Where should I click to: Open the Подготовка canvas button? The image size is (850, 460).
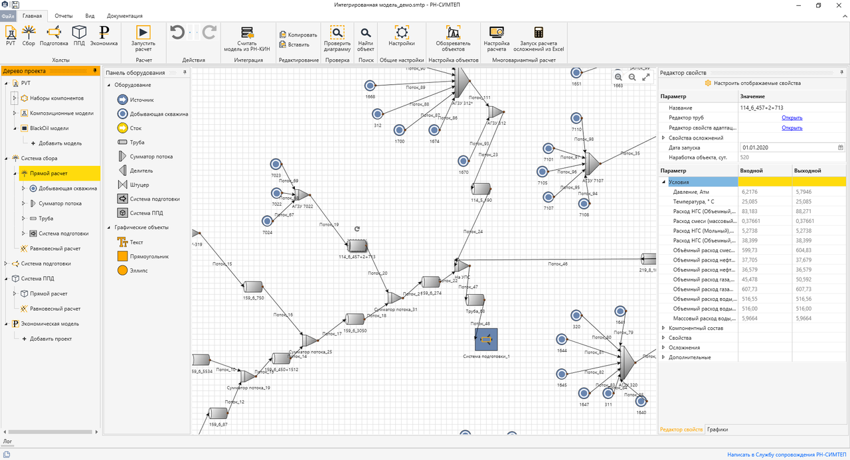point(54,35)
